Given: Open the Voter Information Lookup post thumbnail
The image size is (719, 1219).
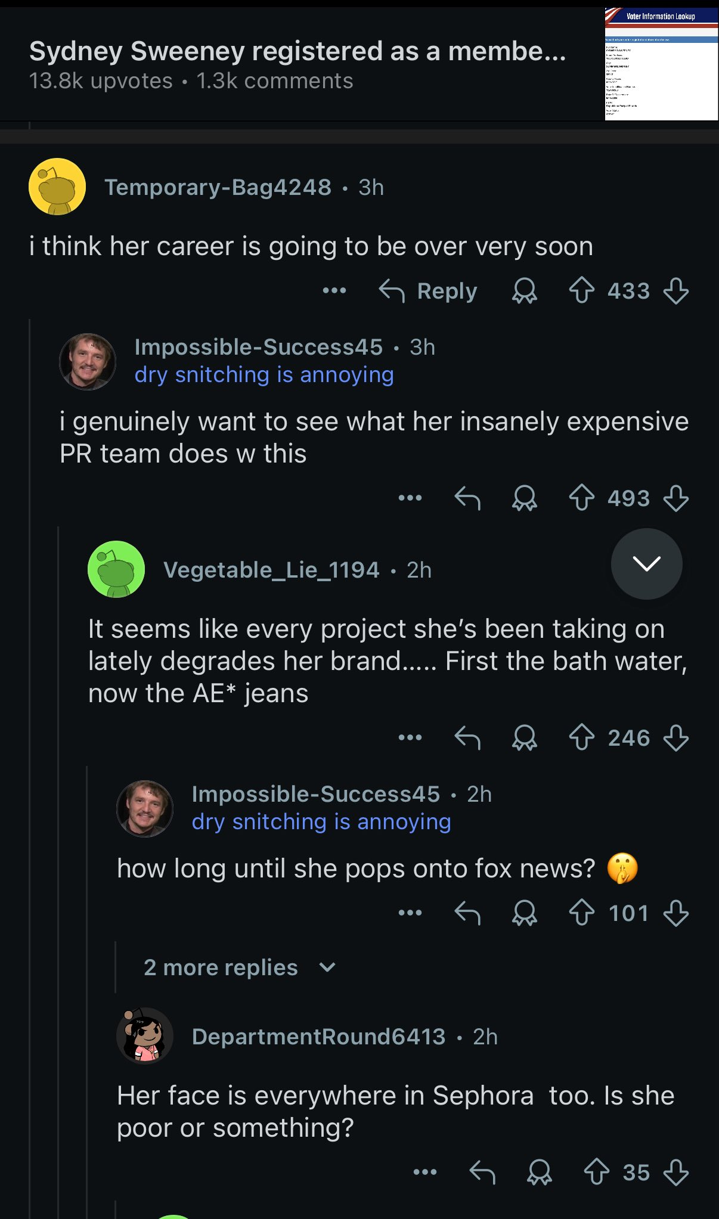Looking at the screenshot, I should point(661,64).
